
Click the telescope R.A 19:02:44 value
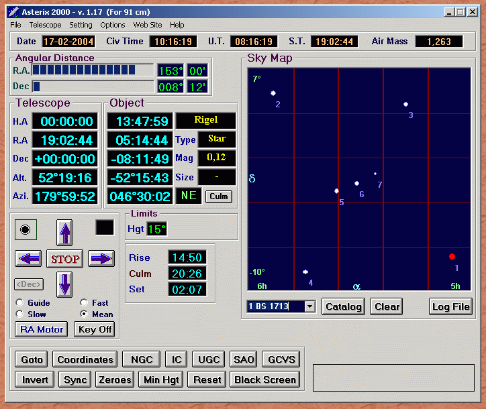[x=65, y=140]
